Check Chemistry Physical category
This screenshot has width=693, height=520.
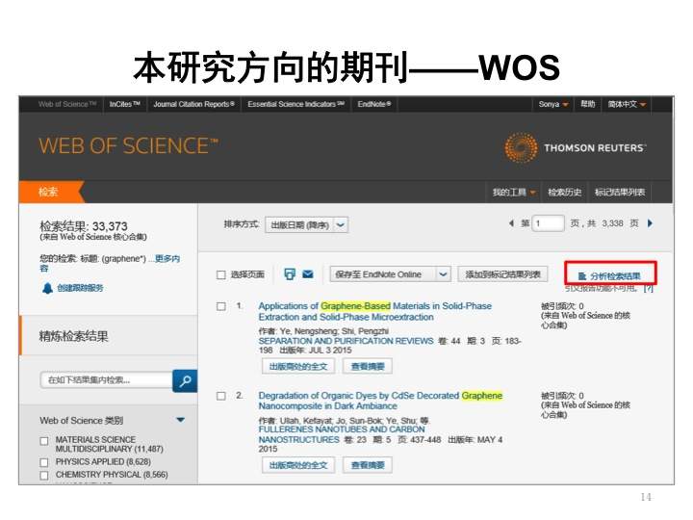click(43, 476)
